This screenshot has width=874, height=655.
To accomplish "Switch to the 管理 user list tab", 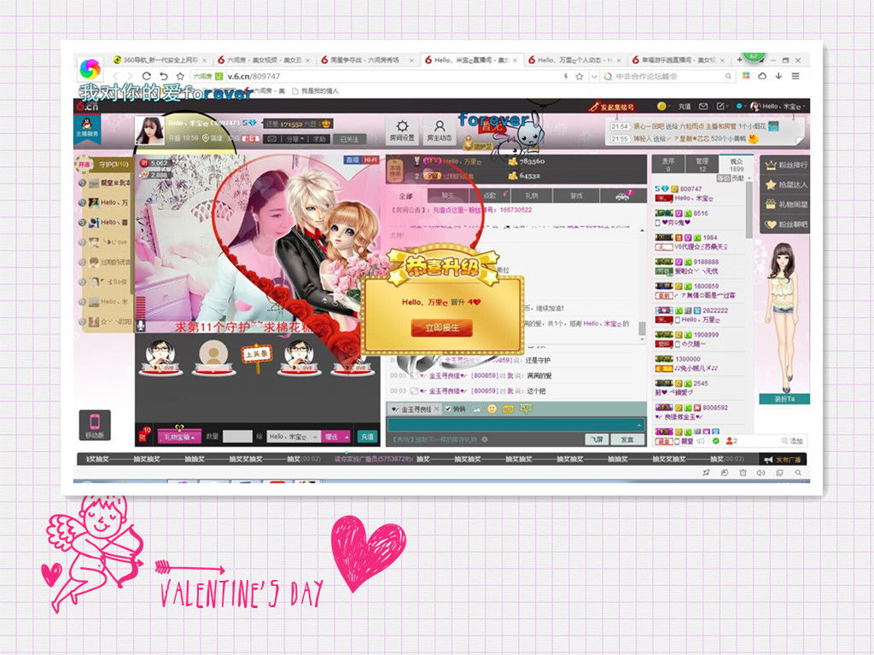I will pos(702,165).
